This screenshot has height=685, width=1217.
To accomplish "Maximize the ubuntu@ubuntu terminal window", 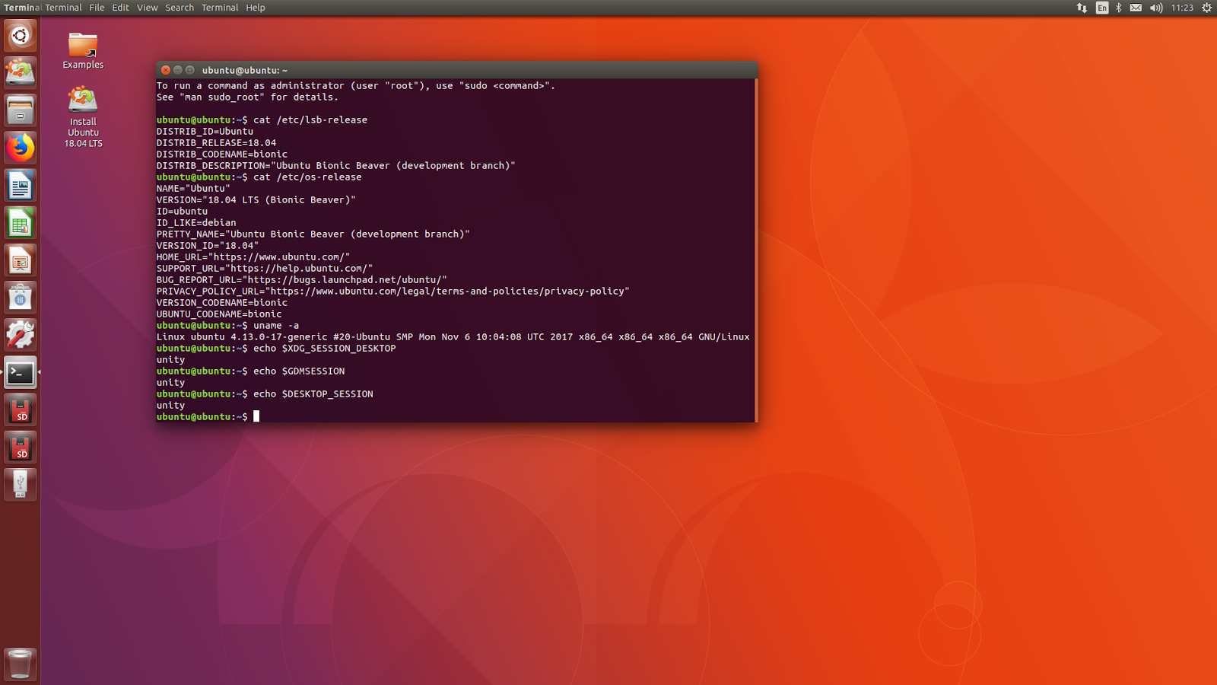I will (x=190, y=70).
